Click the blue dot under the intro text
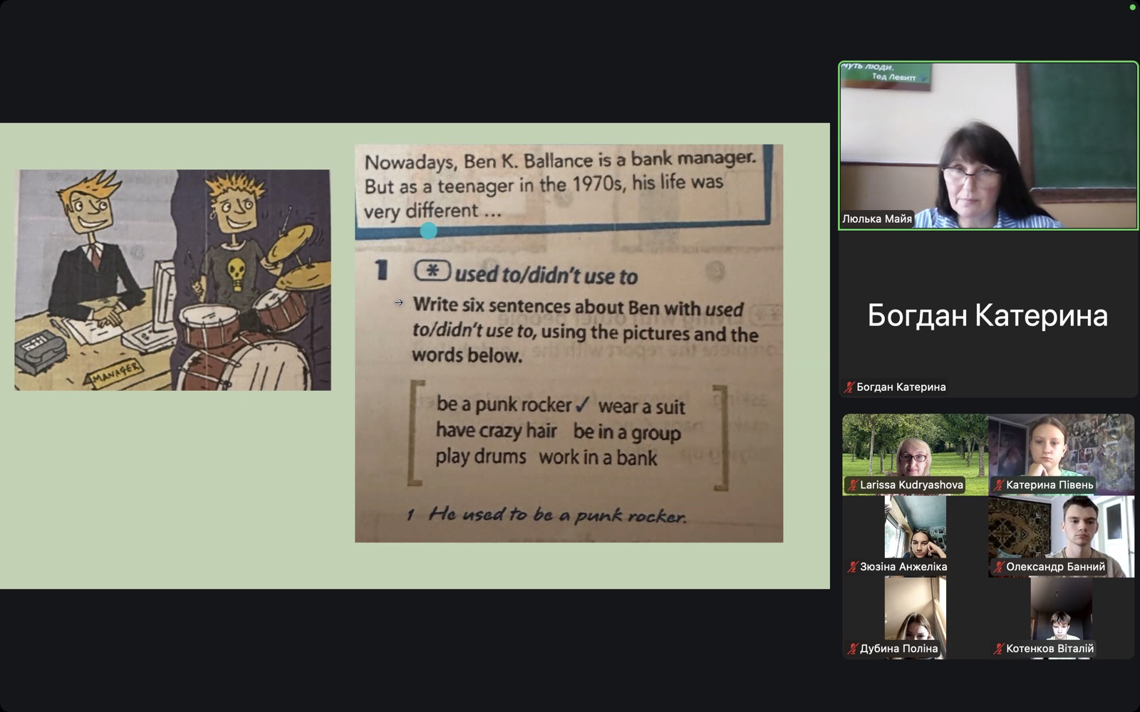 pyautogui.click(x=428, y=231)
